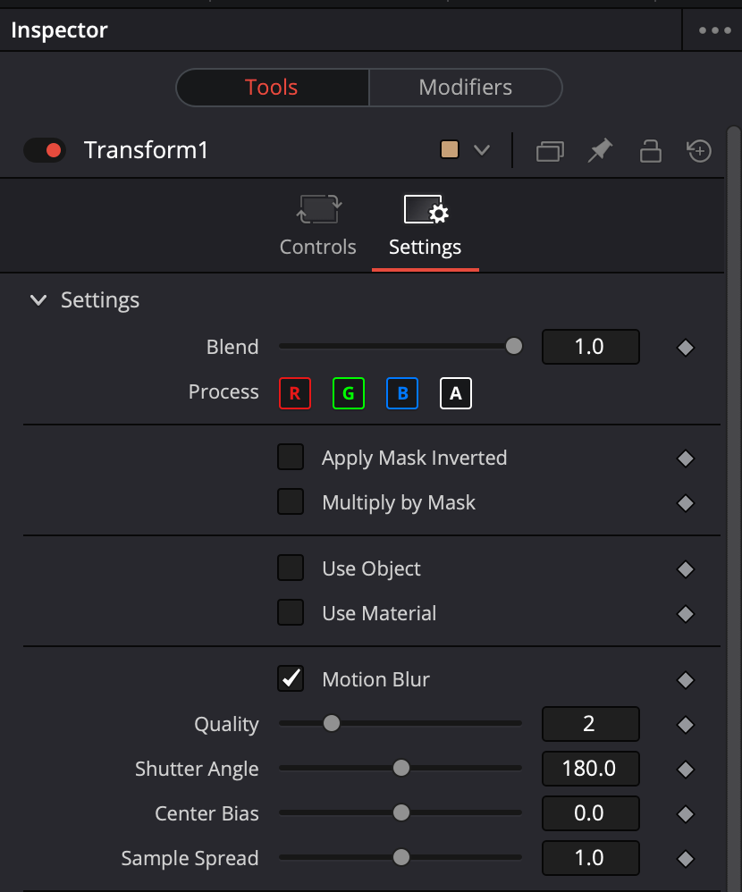
Task: Select the Settings gear tab icon
Action: (425, 210)
